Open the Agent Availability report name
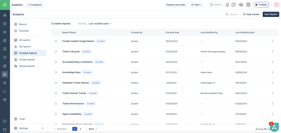Screen dimensions: 281x133 (x=72, y=114)
